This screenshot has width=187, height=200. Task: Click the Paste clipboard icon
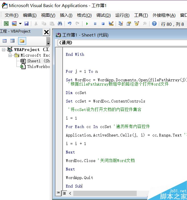(x=52, y=24)
